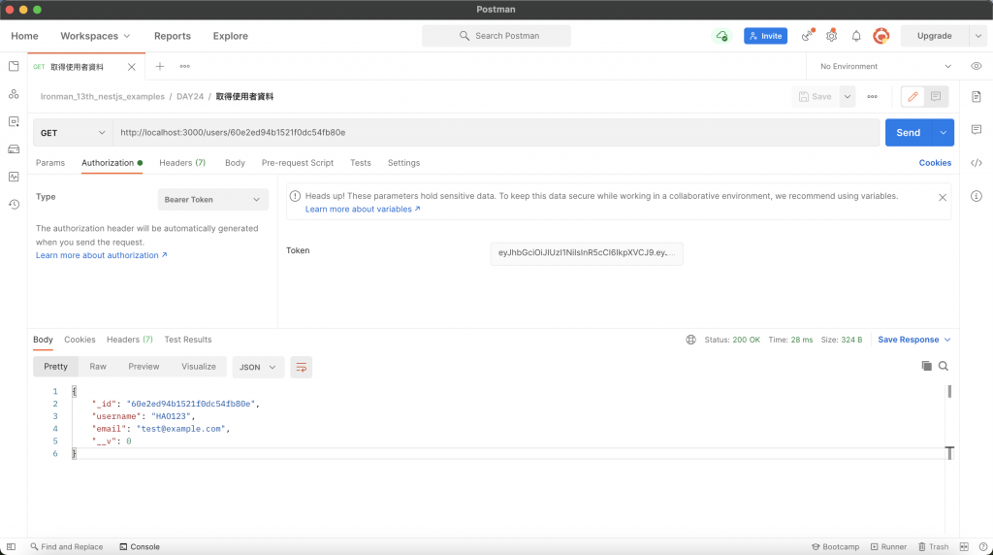Toggle the sidebar from the status bar
The width and height of the screenshot is (993, 555).
[11, 547]
